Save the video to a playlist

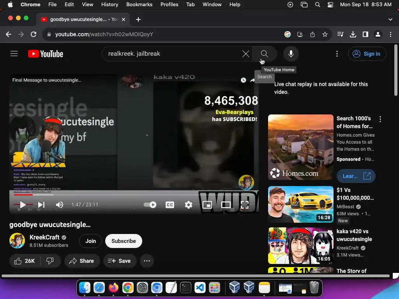pos(119,261)
